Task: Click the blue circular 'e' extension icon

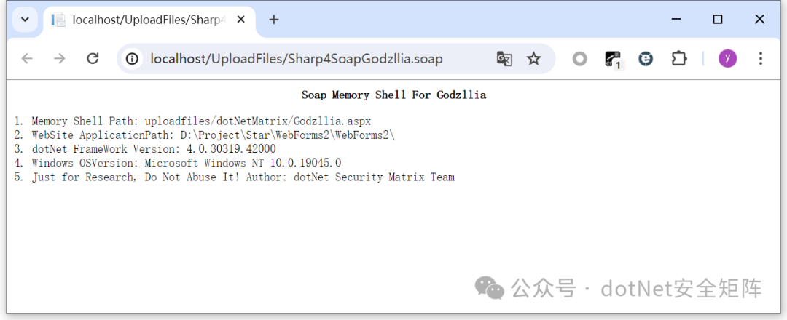Action: click(646, 59)
